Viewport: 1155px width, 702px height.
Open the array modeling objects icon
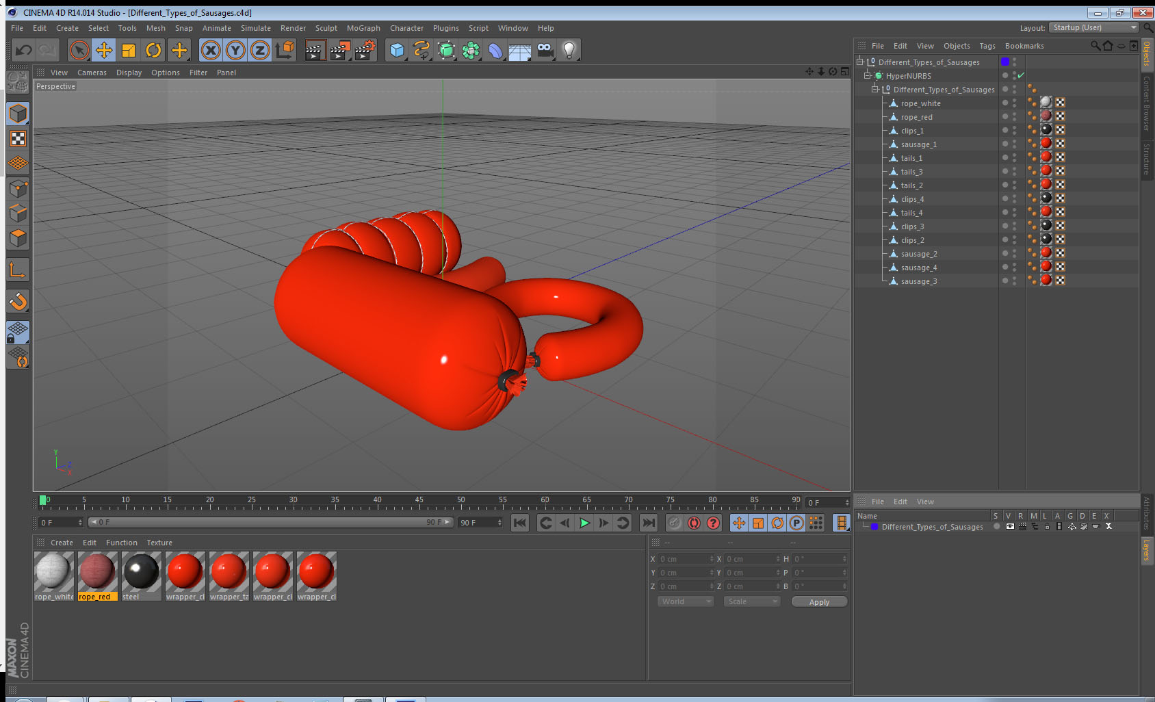pos(471,50)
